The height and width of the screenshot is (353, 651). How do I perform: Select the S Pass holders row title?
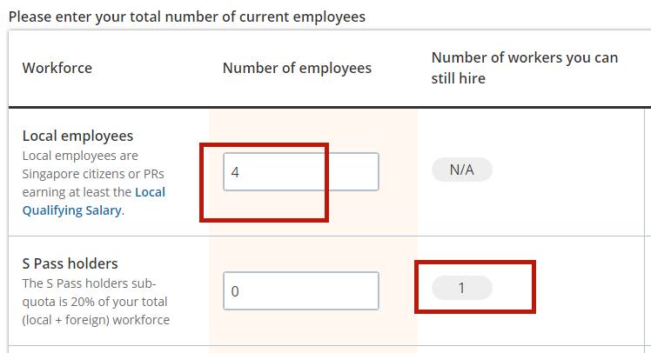pyautogui.click(x=70, y=263)
